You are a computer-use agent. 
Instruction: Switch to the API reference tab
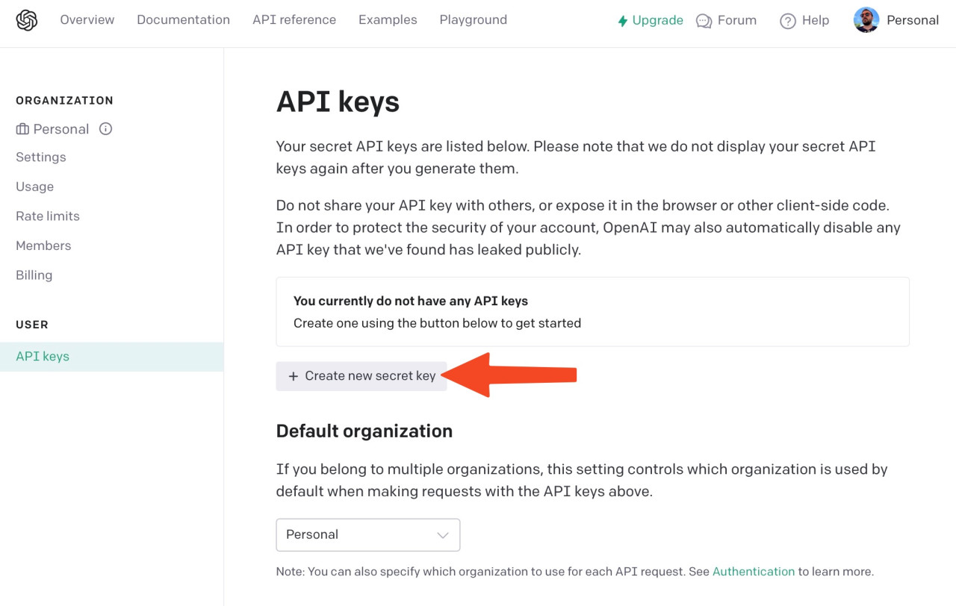click(x=294, y=20)
